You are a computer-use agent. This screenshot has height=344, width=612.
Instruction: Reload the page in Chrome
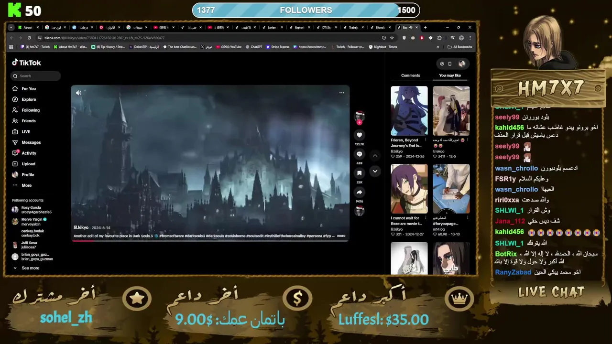tap(29, 38)
